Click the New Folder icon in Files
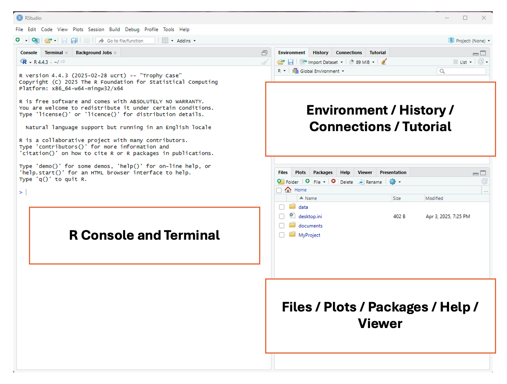Screen dimensions: 507x384 click(288, 182)
